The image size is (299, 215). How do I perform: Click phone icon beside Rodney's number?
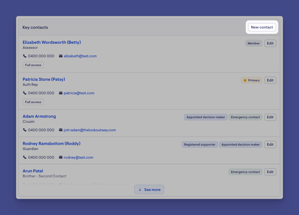coord(25,157)
